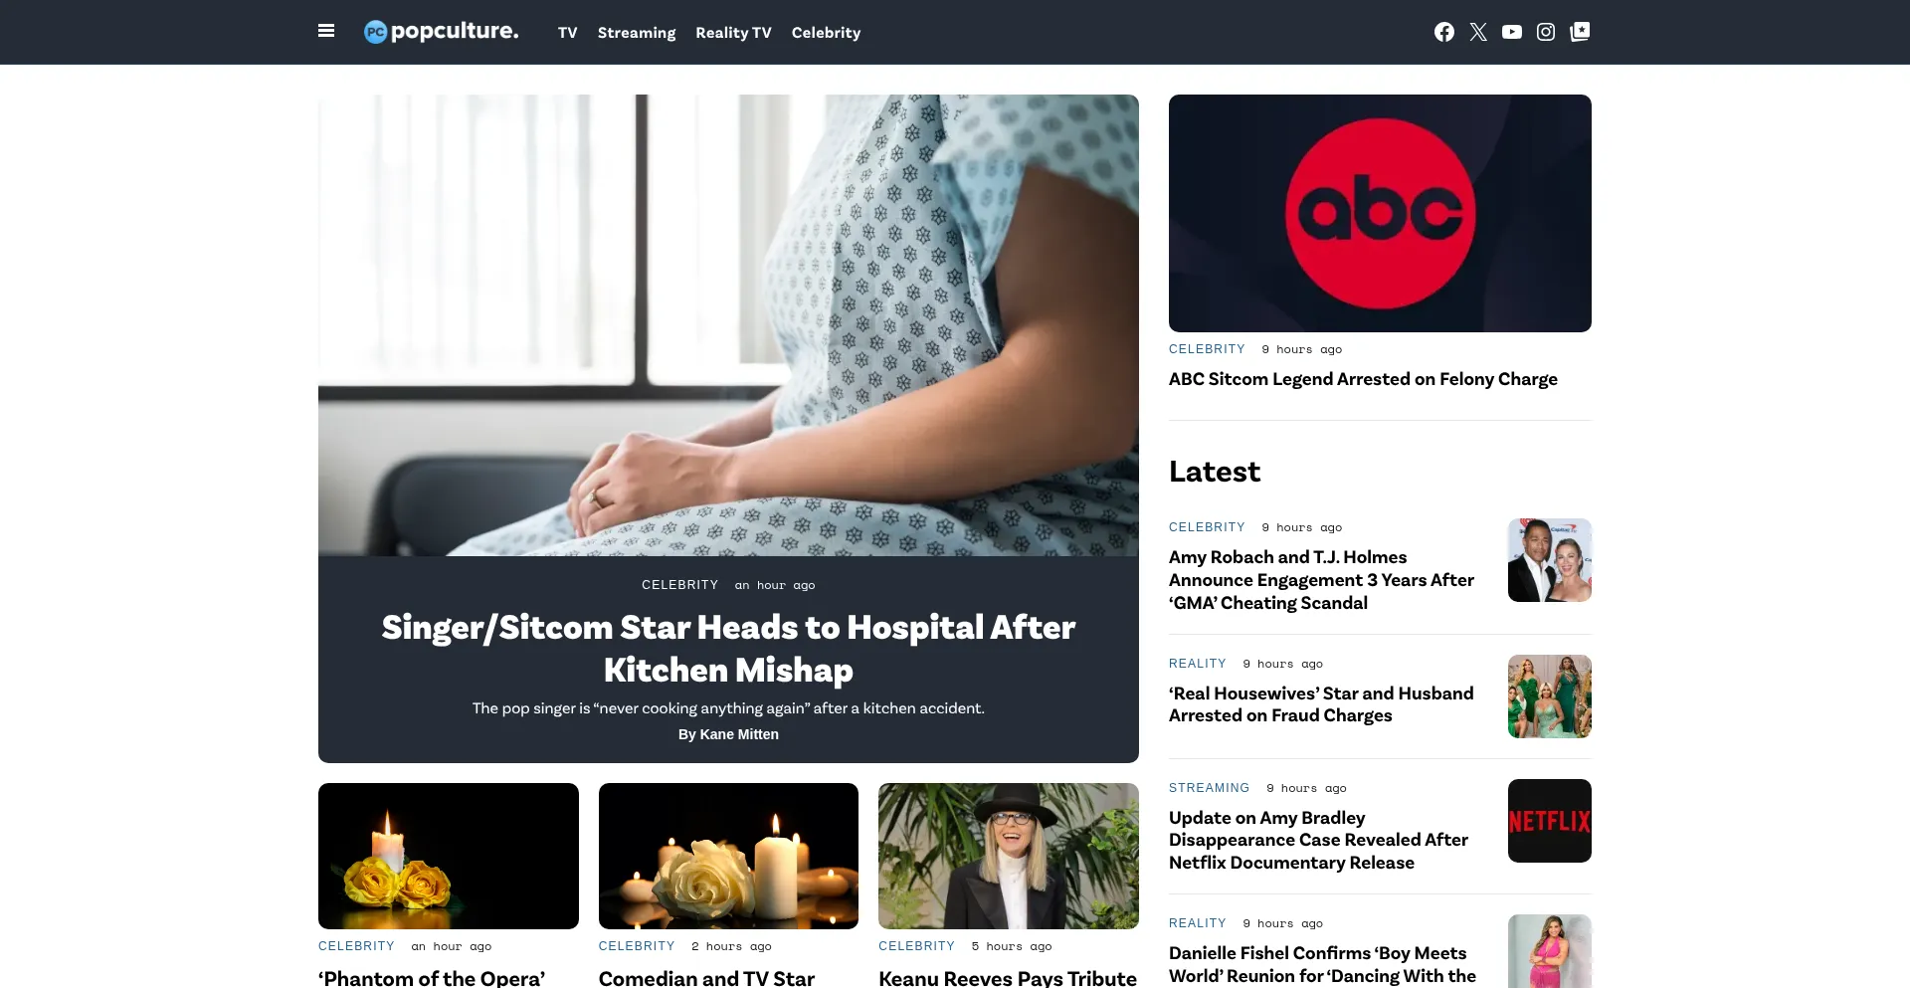Screen dimensions: 1910x988
Task: Open the Real Housewives fraud charges article
Action: 1321,704
